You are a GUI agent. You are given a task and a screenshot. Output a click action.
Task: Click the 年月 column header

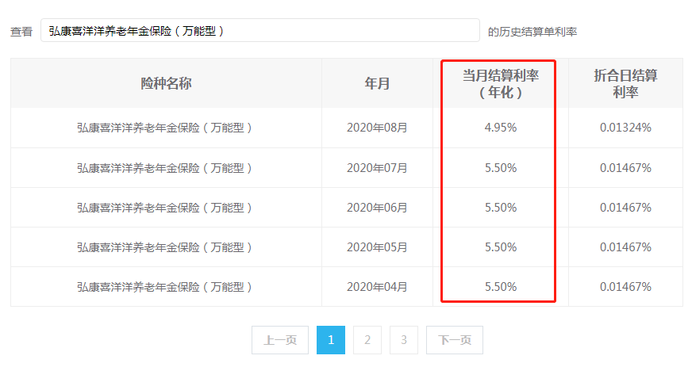pos(377,83)
